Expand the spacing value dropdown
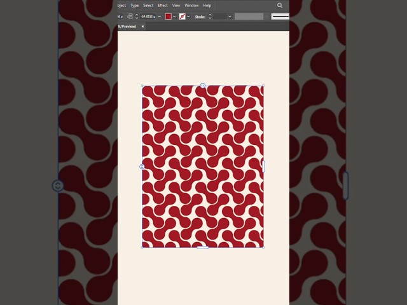 point(160,17)
